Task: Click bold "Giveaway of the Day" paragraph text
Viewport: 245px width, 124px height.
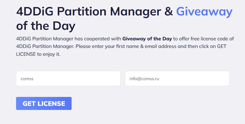Action: point(147,39)
